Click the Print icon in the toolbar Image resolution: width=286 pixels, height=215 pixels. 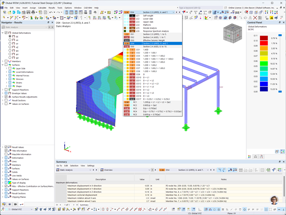(33, 12)
